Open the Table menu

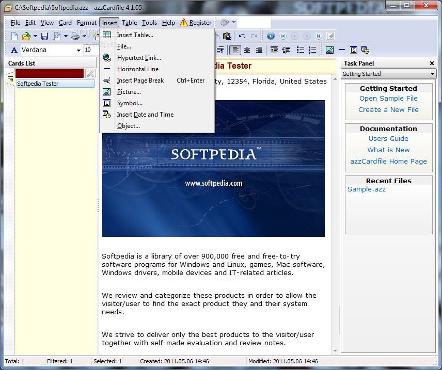tap(130, 23)
